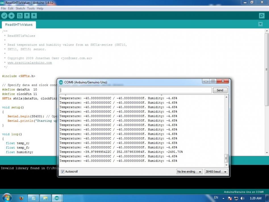This screenshot has height=202, width=269.
Task: Toggle the Autoscroll checkbox
Action: 62,172
